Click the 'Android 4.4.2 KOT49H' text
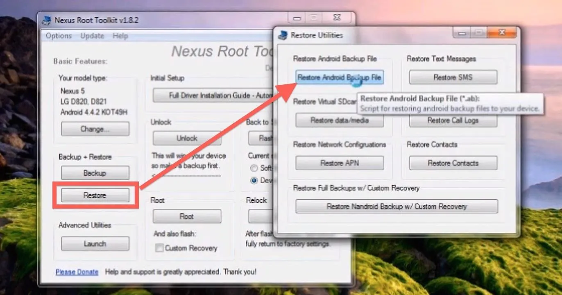This screenshot has height=295, width=562. click(94, 112)
